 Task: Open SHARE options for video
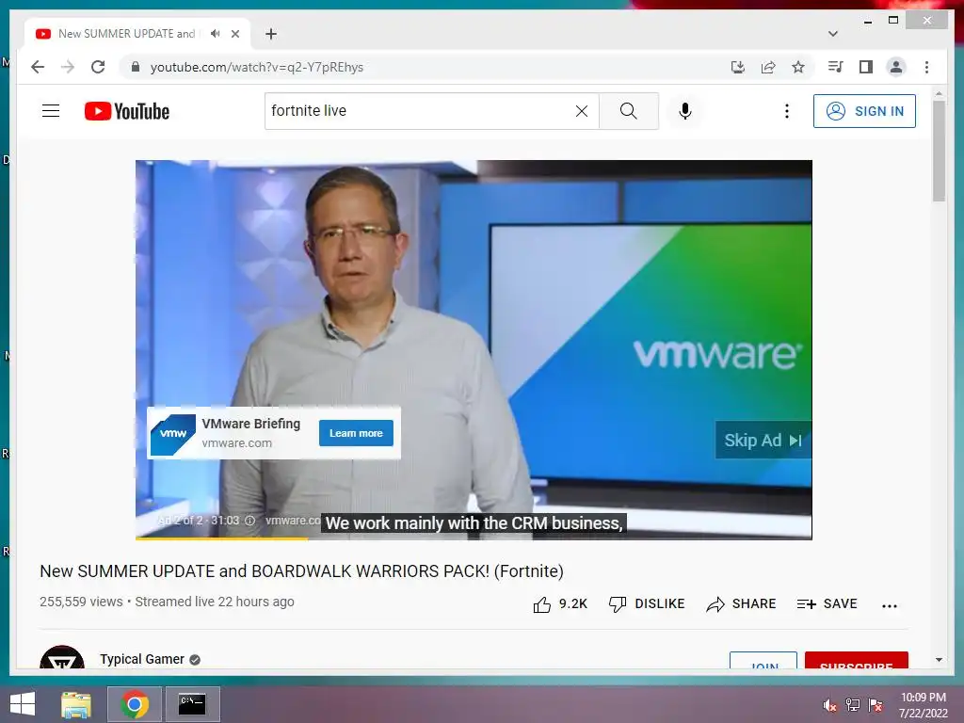pyautogui.click(x=741, y=604)
